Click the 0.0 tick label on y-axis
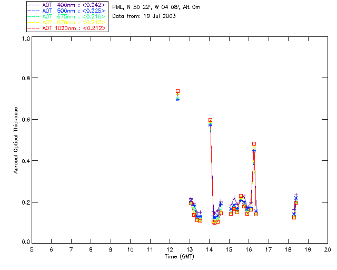337x270 pixels. coord(26,243)
